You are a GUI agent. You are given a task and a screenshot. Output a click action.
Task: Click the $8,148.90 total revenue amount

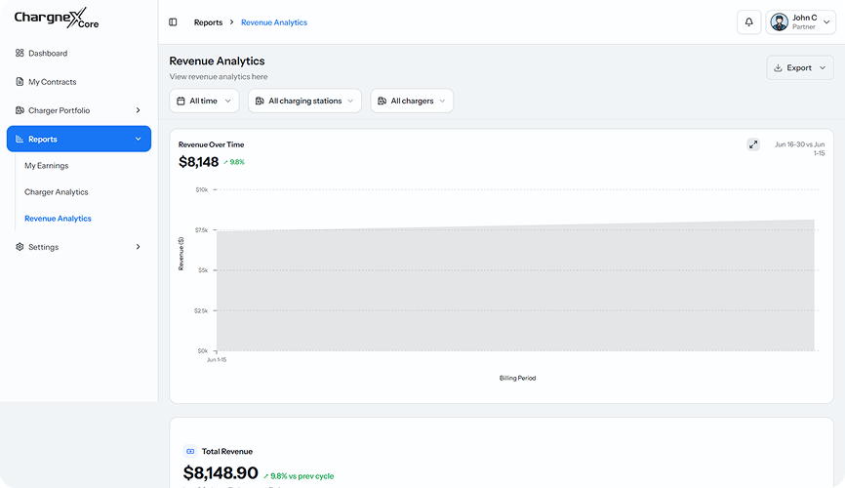click(221, 473)
